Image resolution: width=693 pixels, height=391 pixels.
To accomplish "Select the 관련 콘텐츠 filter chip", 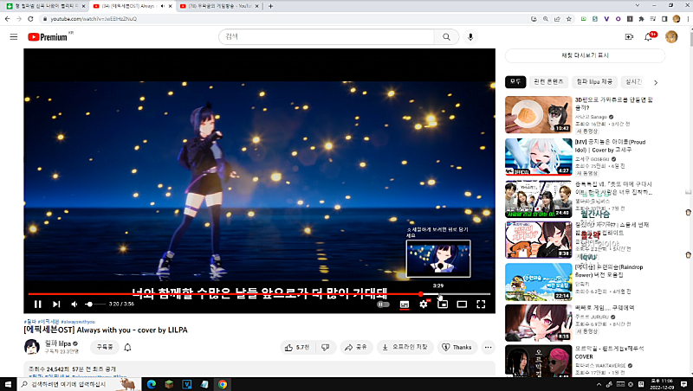I will pyautogui.click(x=548, y=81).
